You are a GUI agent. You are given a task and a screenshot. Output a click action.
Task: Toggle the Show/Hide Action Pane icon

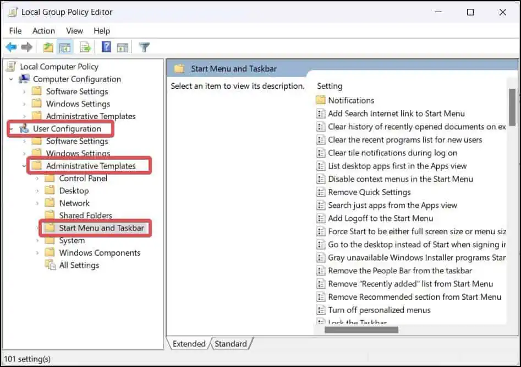[x=122, y=47]
